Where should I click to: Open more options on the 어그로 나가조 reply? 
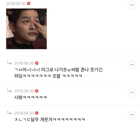(x=132, y=65)
